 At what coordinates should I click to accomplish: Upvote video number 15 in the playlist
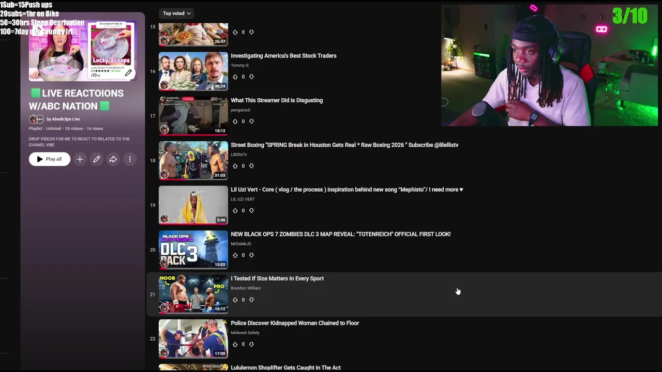(x=235, y=32)
